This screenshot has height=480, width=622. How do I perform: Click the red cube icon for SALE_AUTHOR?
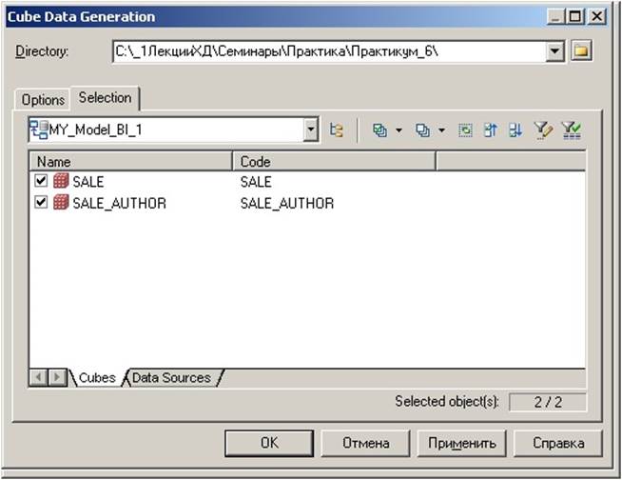[x=61, y=202]
